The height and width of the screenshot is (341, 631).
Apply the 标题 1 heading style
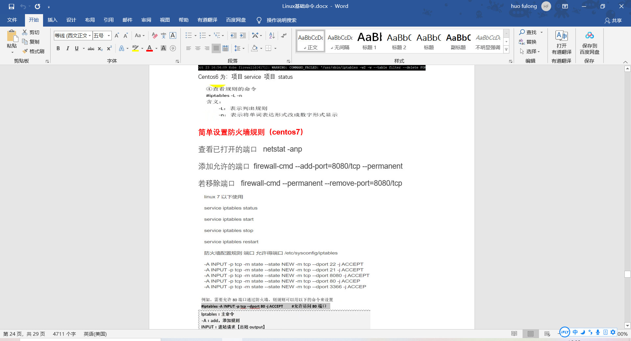click(369, 41)
